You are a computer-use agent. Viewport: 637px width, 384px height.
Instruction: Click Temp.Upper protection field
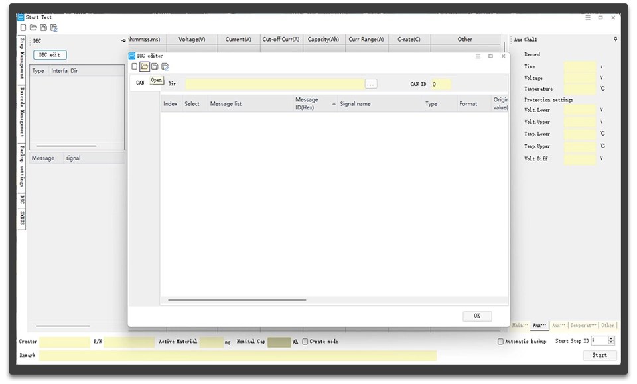(x=580, y=146)
